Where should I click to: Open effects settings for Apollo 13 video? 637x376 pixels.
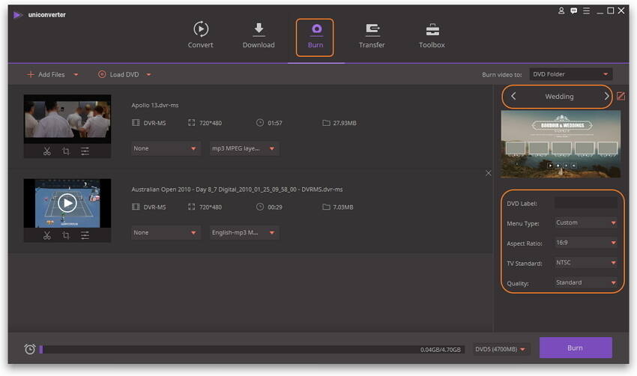85,151
